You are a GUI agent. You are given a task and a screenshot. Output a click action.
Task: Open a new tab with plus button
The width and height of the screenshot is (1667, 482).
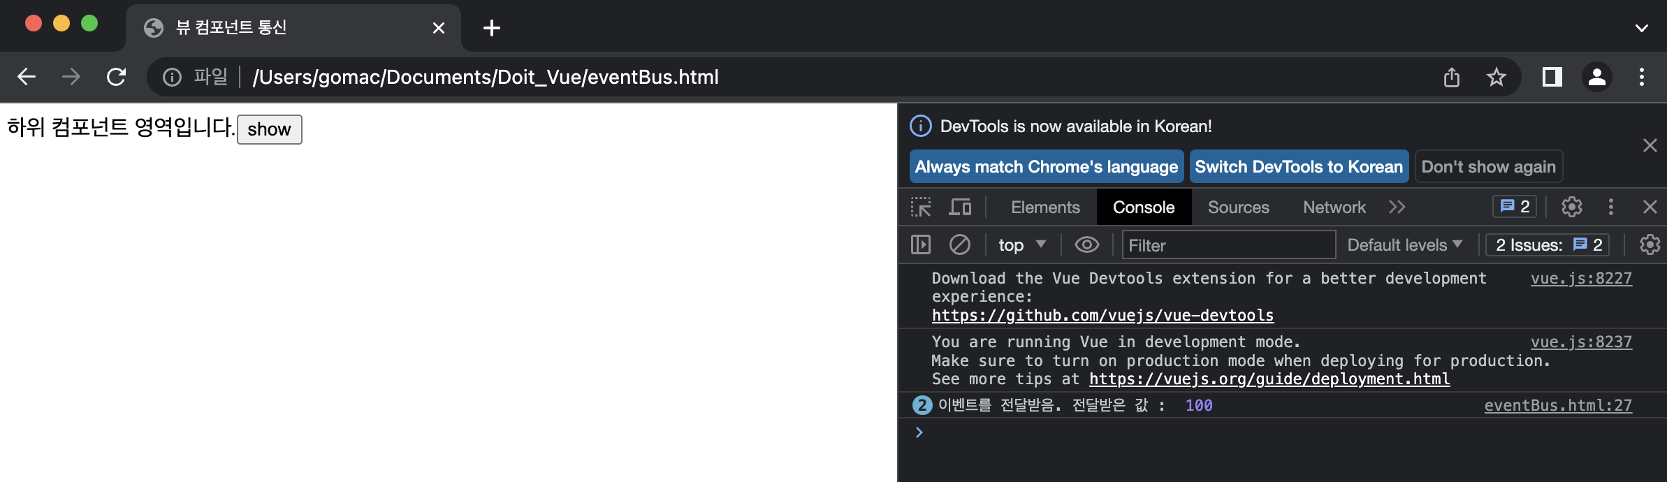coord(492,28)
